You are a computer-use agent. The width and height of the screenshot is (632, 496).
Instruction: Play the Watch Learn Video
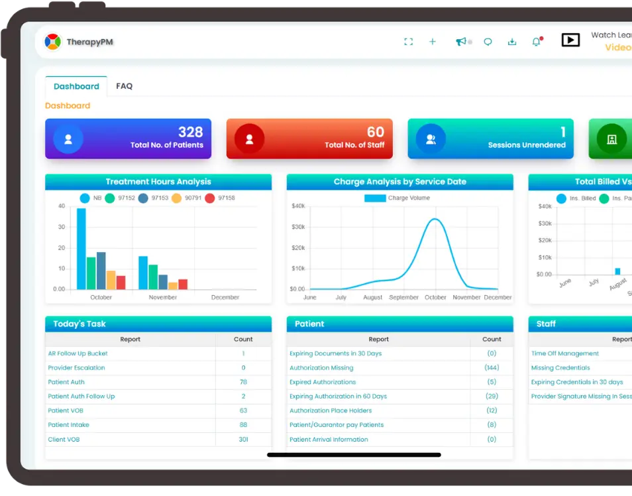570,40
